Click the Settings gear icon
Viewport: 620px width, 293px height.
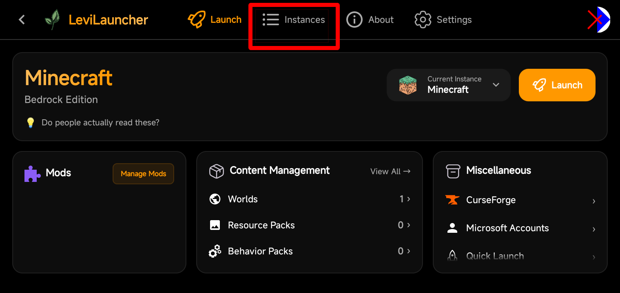[423, 20]
